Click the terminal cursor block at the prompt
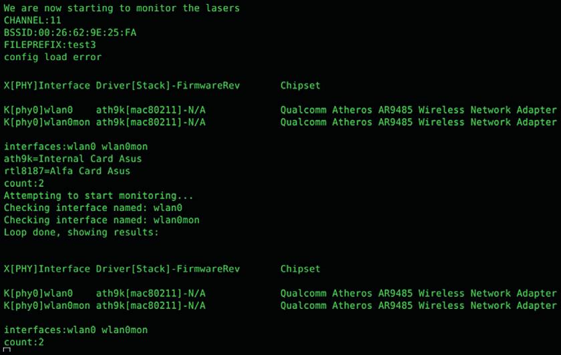561x355 pixels. click(7, 351)
